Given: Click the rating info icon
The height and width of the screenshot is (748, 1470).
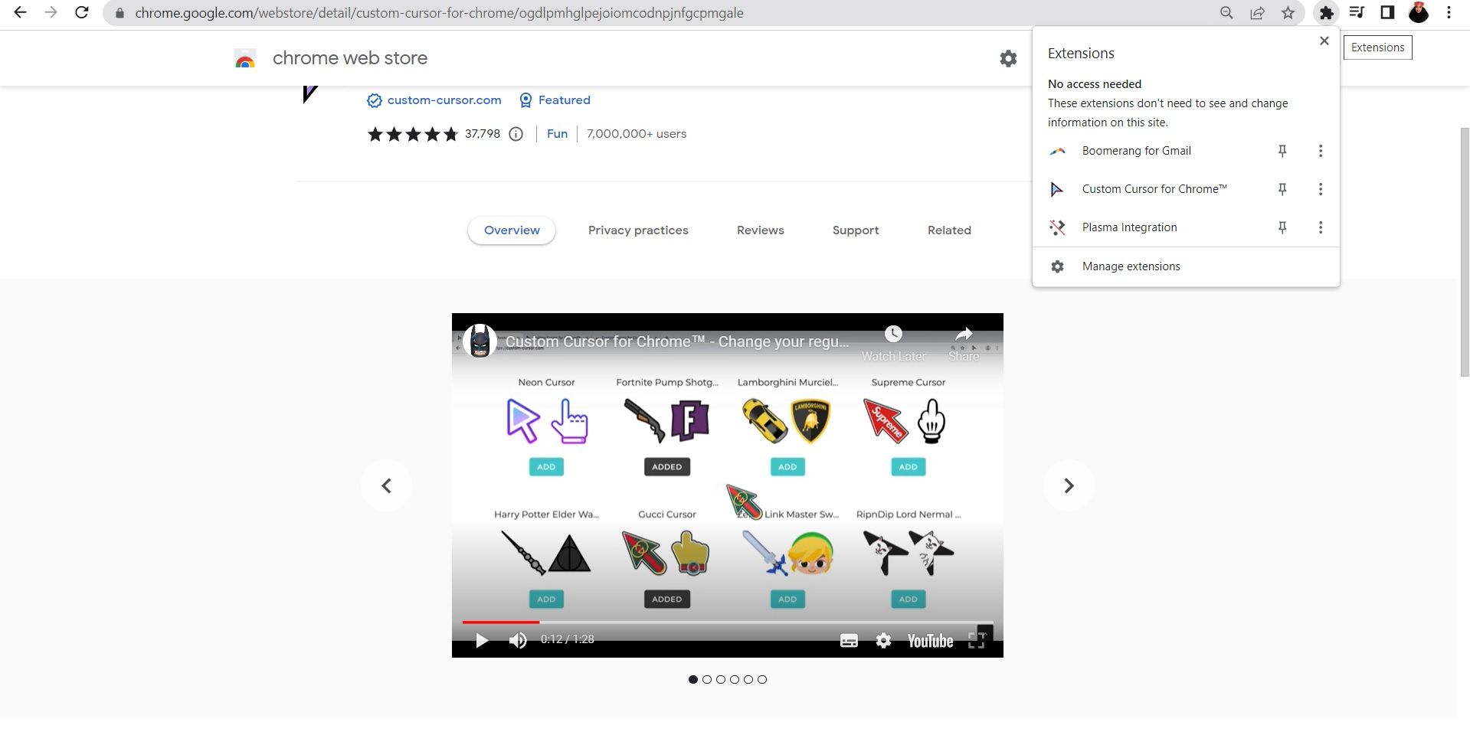Looking at the screenshot, I should click(516, 134).
